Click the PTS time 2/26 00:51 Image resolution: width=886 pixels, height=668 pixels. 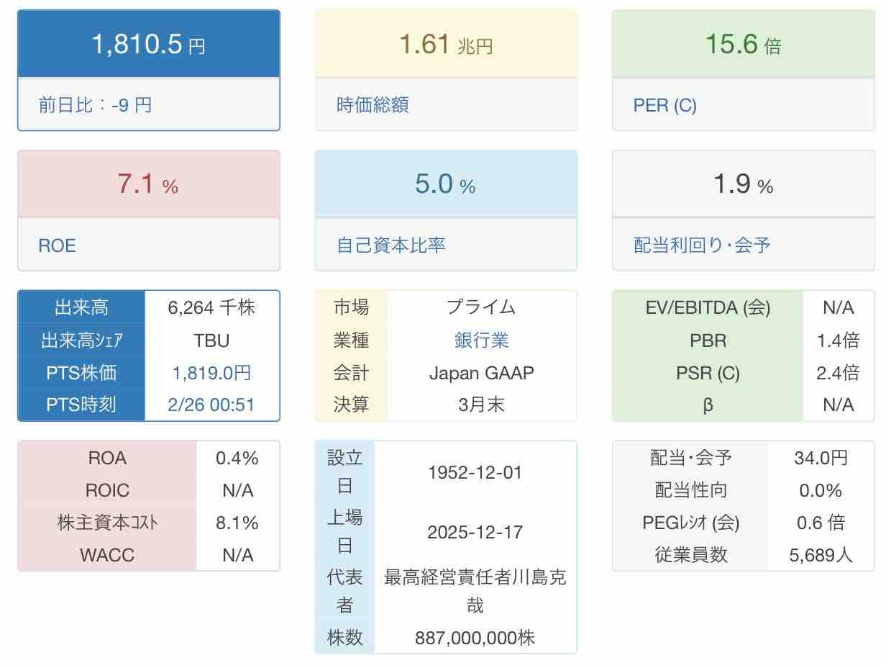click(x=211, y=405)
